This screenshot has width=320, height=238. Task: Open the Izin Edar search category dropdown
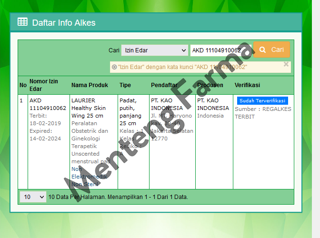pyautogui.click(x=155, y=50)
